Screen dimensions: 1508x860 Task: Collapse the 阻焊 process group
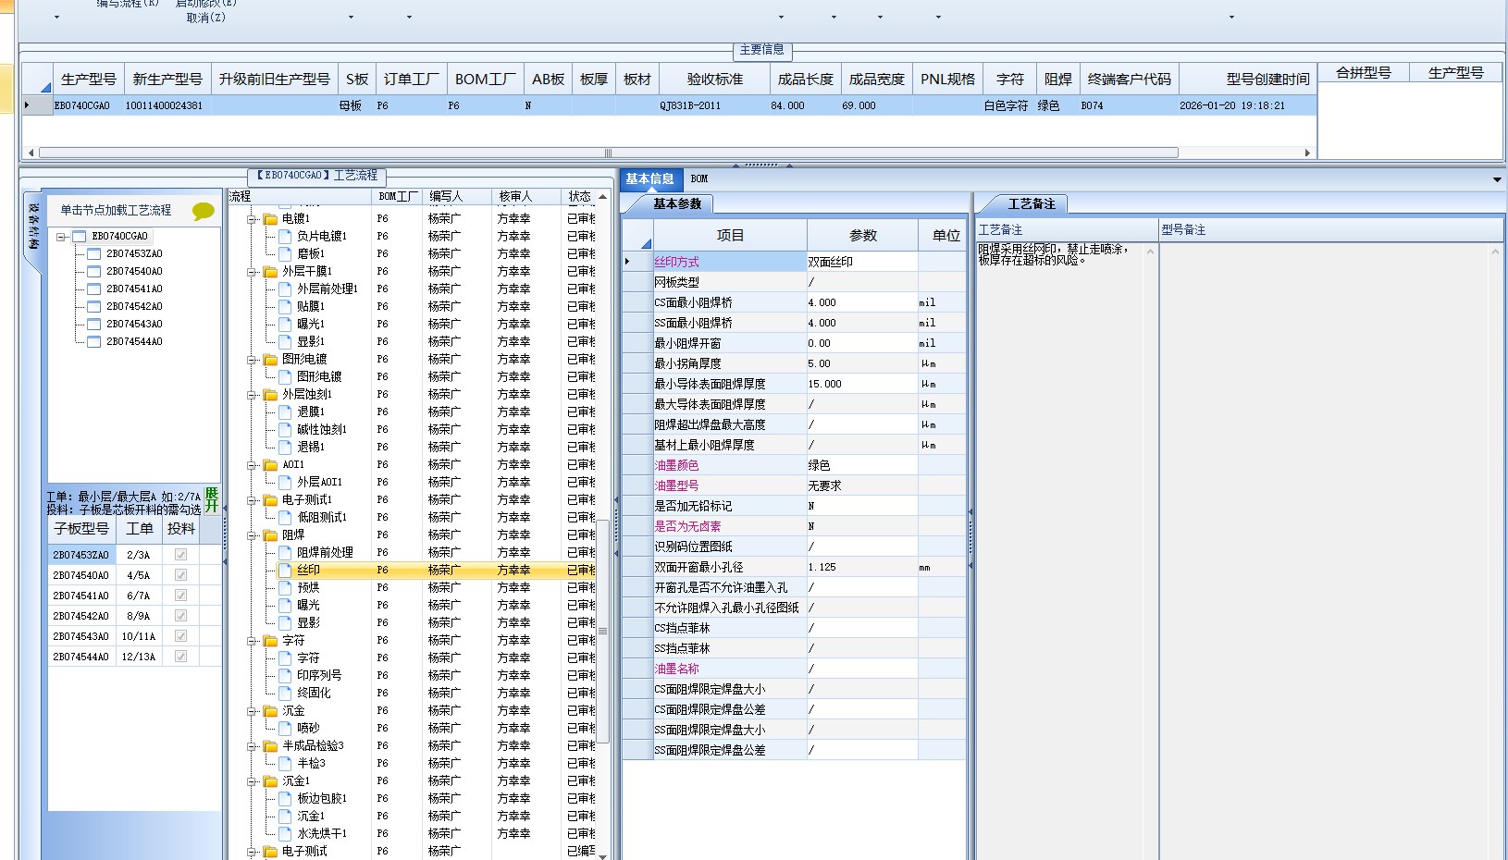(252, 535)
